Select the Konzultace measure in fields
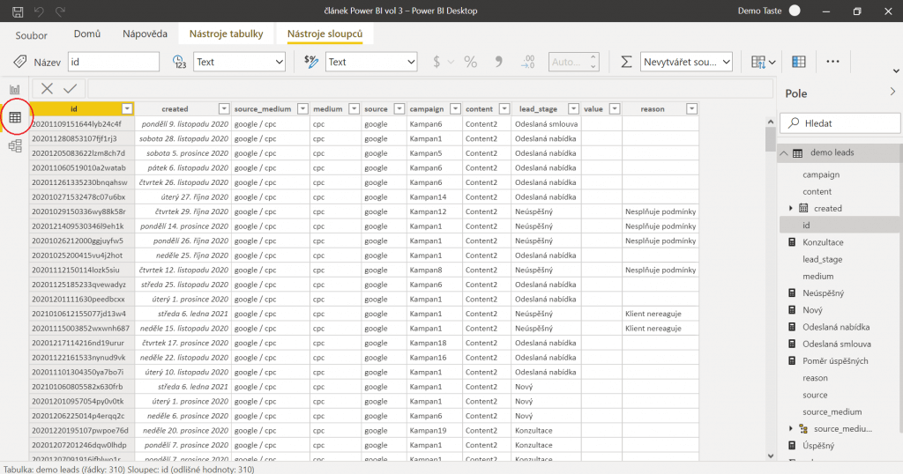 coord(822,242)
